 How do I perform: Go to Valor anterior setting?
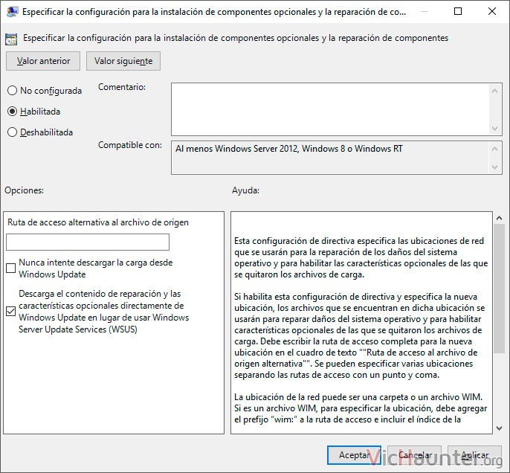43,61
